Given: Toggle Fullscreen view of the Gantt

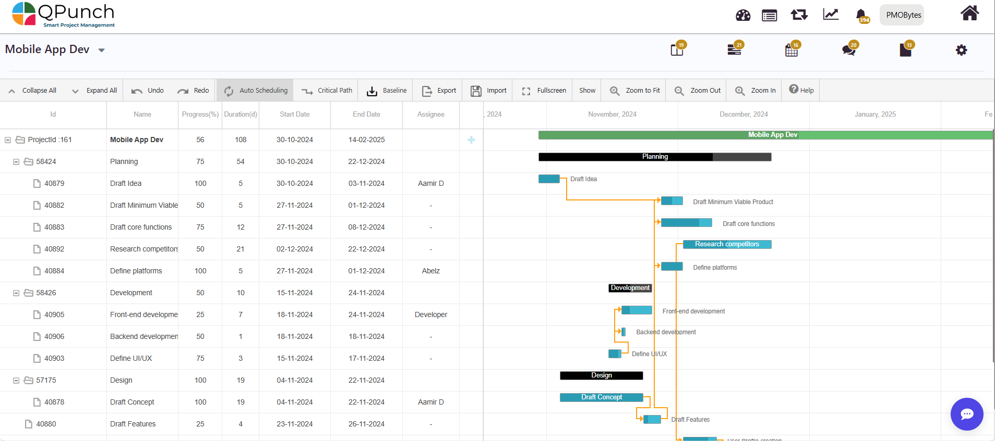Looking at the screenshot, I should click(x=544, y=91).
